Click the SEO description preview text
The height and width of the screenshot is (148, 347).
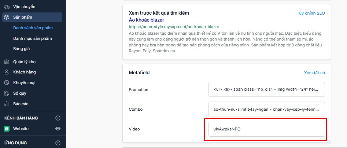(225, 42)
